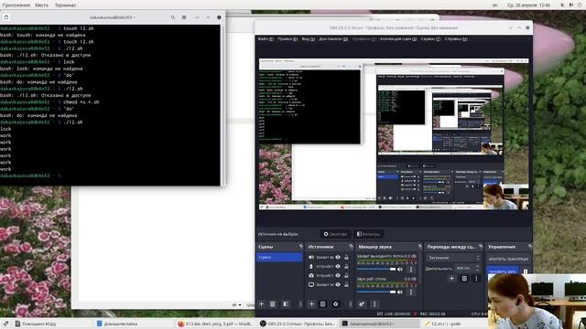Undock the Sources panel with its float icon

351,246
